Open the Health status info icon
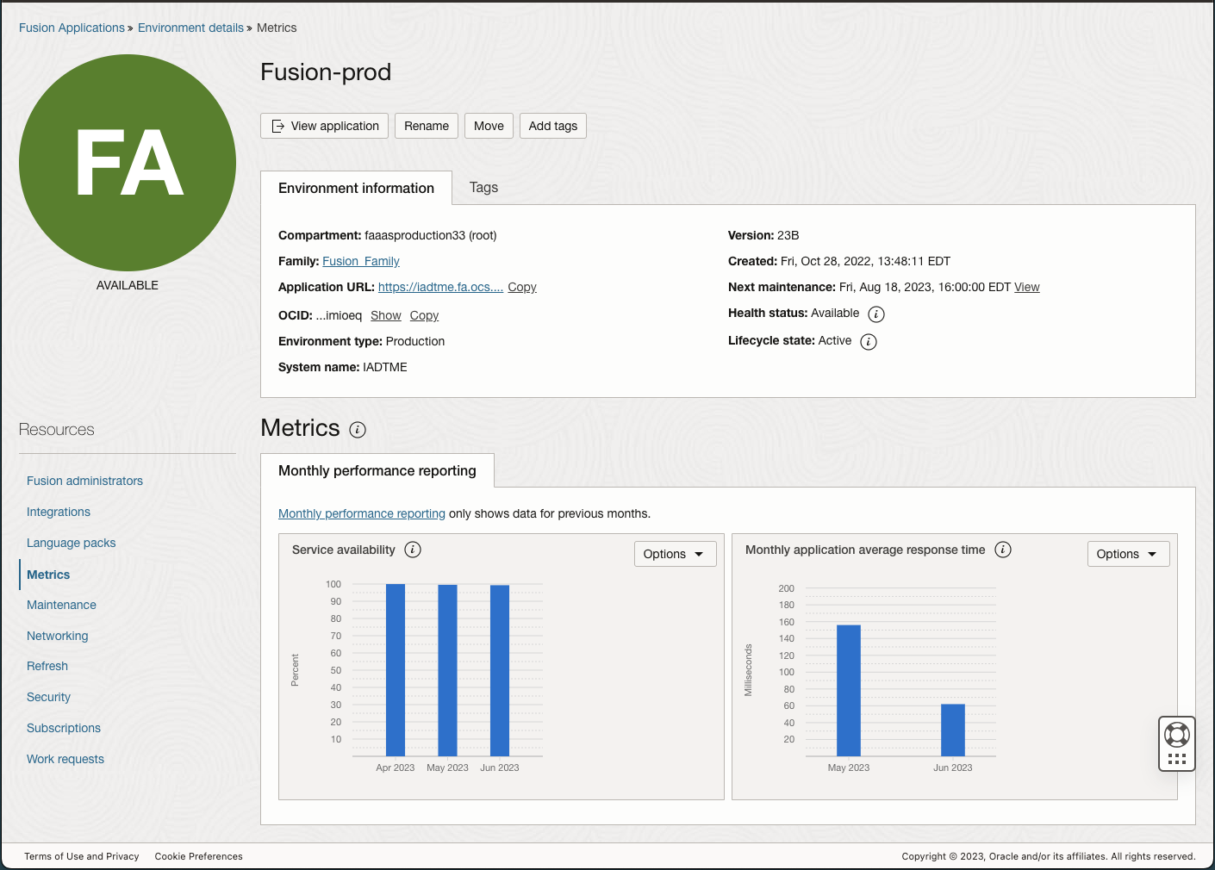Screen dimensions: 1215x870 click(876, 314)
